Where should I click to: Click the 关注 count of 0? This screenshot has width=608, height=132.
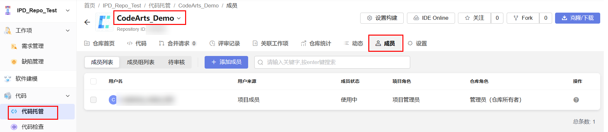pos(497,18)
